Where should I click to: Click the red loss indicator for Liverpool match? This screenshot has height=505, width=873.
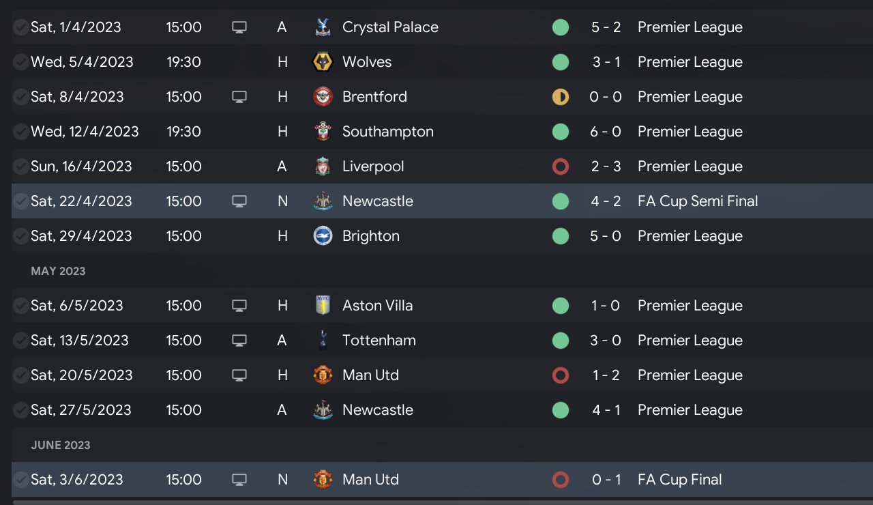(561, 167)
